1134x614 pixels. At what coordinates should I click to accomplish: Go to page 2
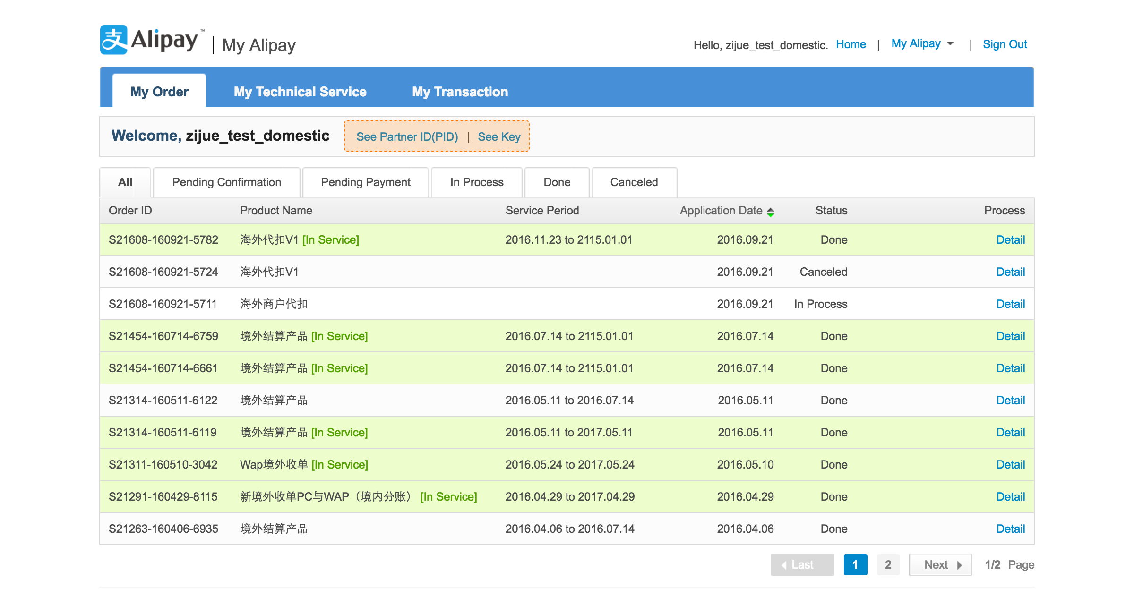coord(888,565)
